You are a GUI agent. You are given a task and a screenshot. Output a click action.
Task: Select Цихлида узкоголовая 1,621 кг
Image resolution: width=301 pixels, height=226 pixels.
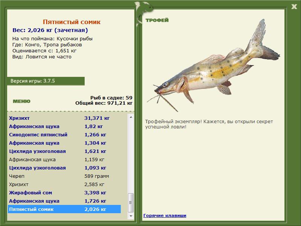click(64, 151)
